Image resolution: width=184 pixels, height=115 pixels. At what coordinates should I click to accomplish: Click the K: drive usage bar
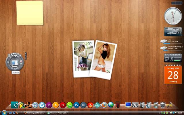[x=172, y=43]
